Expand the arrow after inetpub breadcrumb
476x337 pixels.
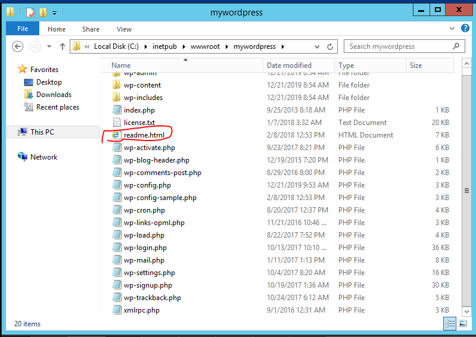click(x=184, y=46)
